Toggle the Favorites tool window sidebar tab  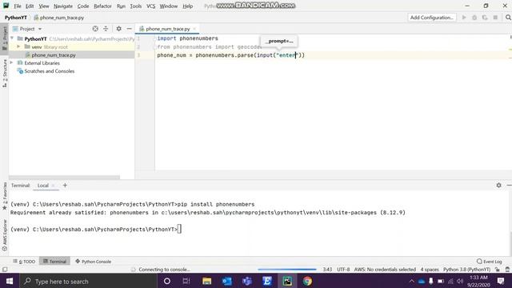4,196
